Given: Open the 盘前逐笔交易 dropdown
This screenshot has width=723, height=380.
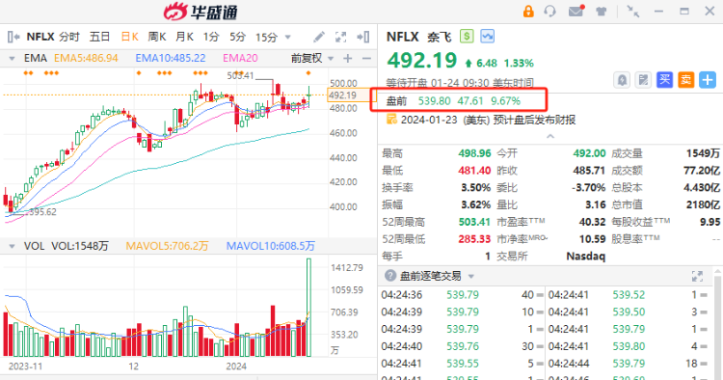Looking at the screenshot, I should tap(471, 276).
